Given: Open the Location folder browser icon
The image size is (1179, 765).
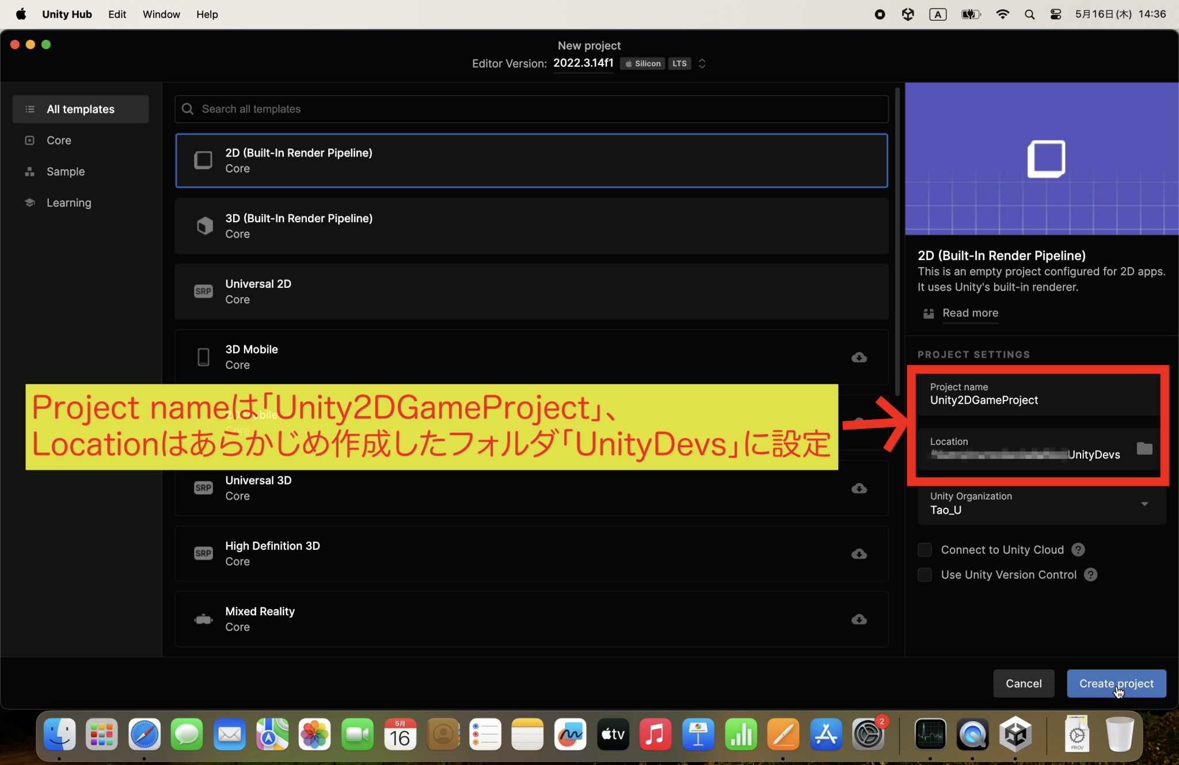Looking at the screenshot, I should (1143, 448).
